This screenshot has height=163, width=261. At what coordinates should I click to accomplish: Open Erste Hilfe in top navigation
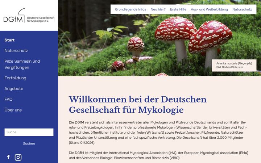tap(178, 9)
